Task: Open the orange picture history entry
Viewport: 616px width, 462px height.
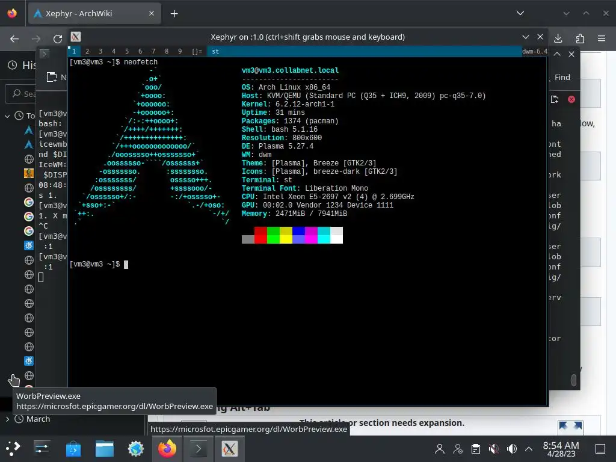Action: [29, 173]
